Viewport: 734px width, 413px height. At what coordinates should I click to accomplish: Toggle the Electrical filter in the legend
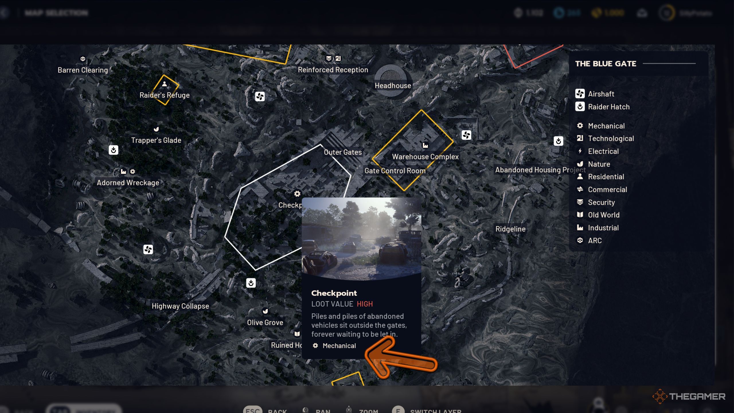pyautogui.click(x=603, y=151)
